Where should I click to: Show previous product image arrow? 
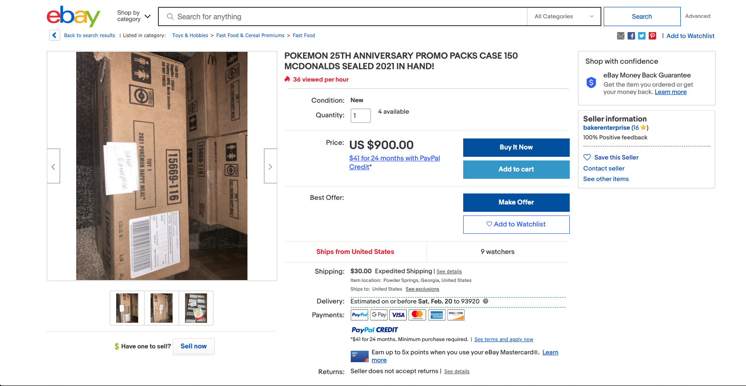tap(53, 166)
